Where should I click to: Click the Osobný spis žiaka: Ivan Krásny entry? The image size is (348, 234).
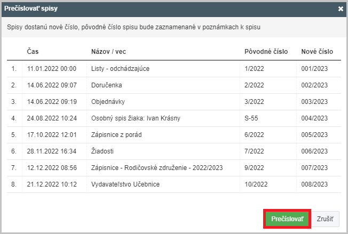point(136,118)
